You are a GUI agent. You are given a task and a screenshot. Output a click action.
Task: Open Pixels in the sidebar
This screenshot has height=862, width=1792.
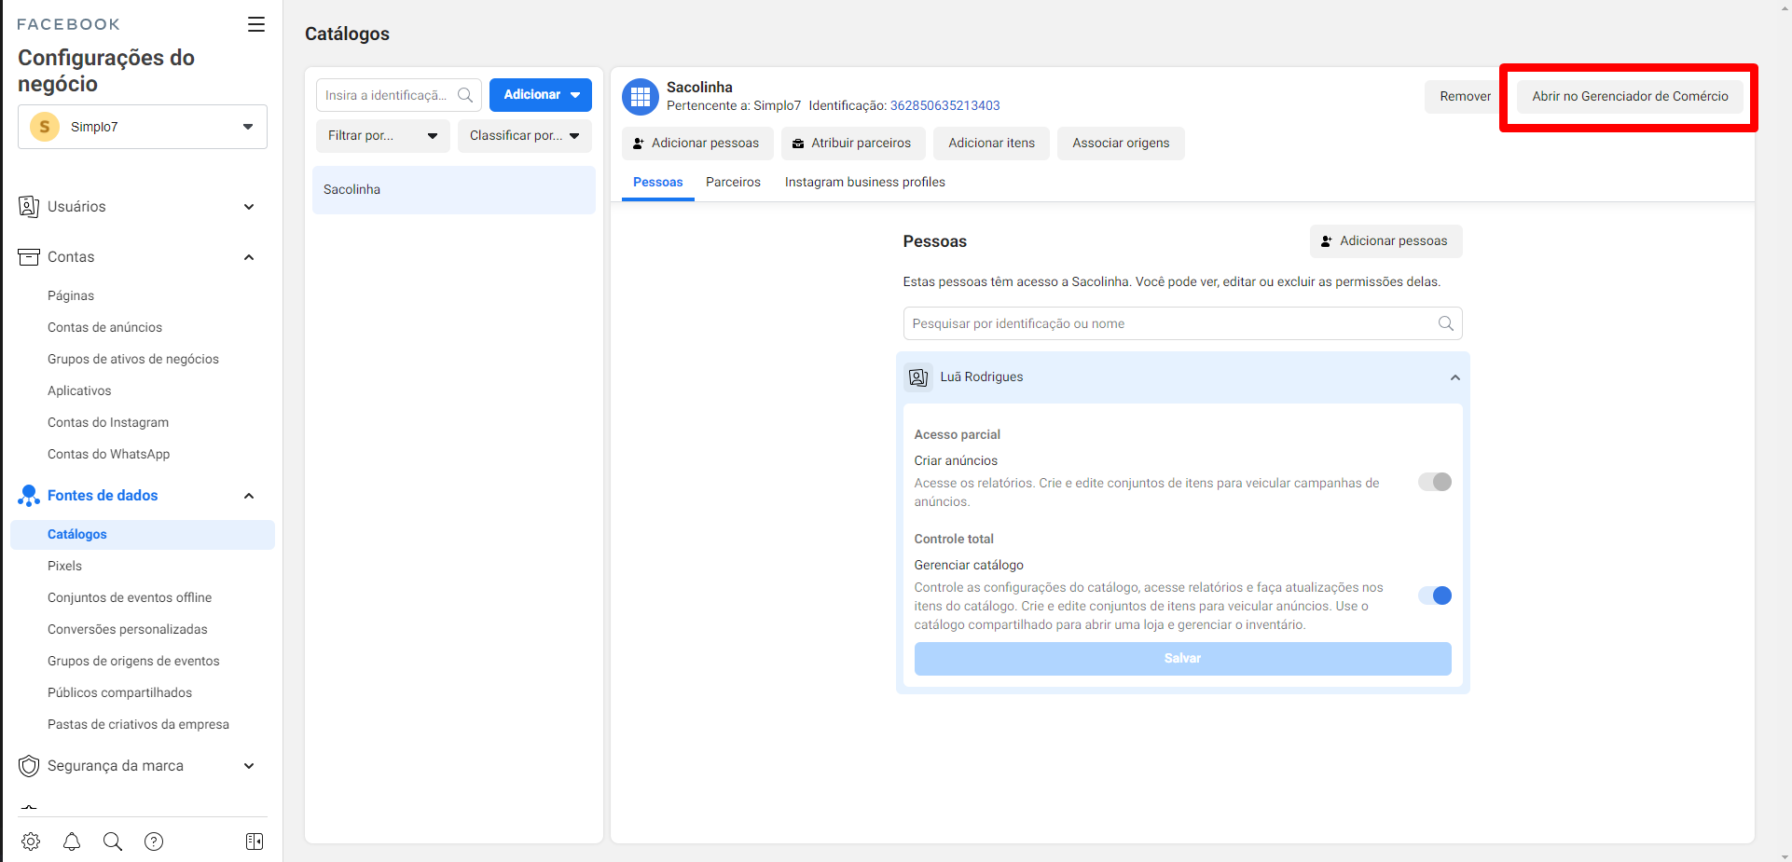click(x=64, y=567)
